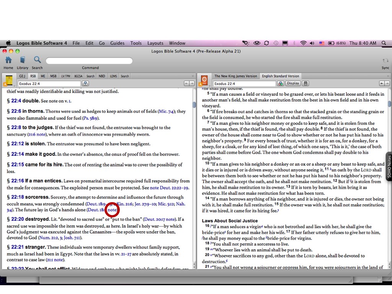Screen dimensions: 392x294
Task: Open the Guides menu
Action: (x=117, y=43)
